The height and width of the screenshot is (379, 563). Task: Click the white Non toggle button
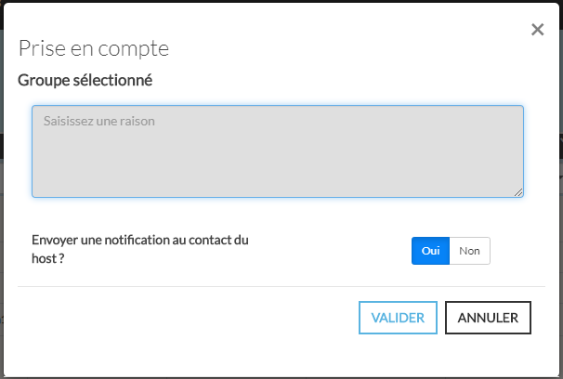pos(469,251)
